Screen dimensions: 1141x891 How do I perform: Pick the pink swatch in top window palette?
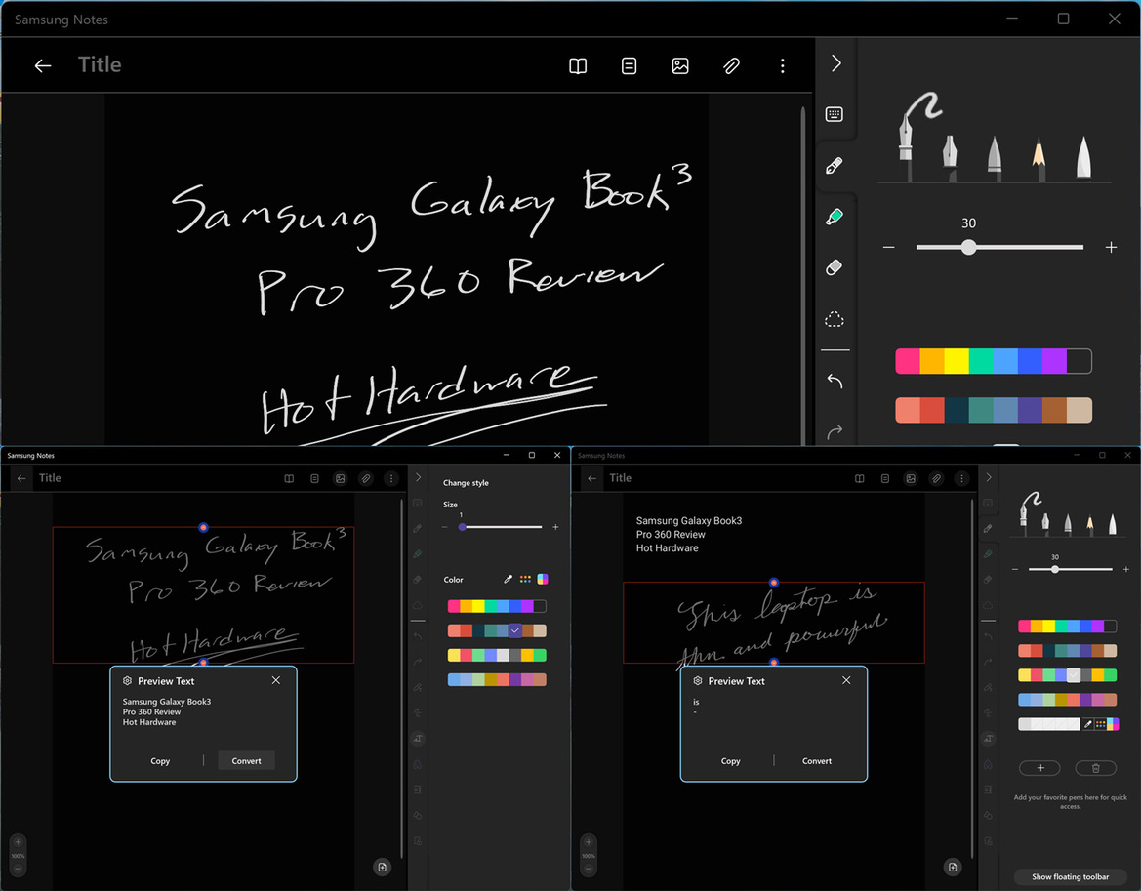908,361
